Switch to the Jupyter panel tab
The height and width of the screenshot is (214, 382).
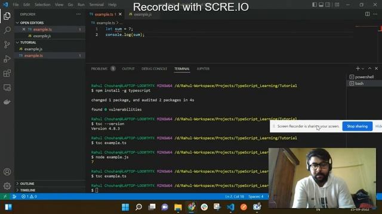tap(203, 69)
